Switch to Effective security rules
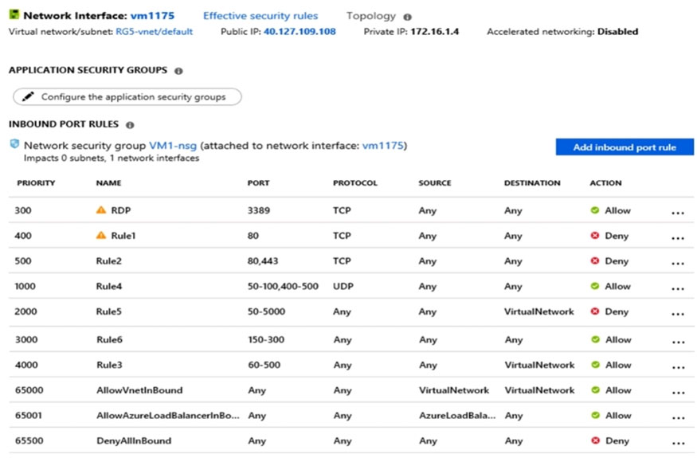The height and width of the screenshot is (458, 697). click(x=260, y=16)
